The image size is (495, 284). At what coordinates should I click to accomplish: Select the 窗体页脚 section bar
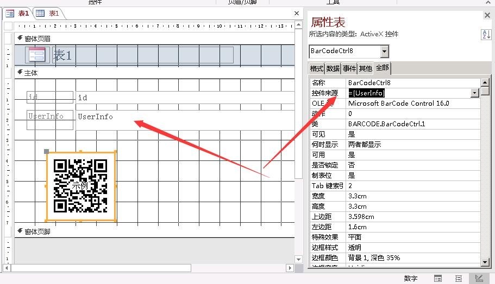pyautogui.click(x=155, y=232)
